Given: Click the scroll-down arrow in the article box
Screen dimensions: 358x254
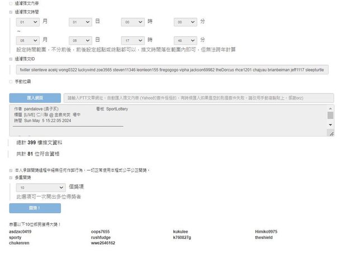Looking at the screenshot, I should click(330, 125).
